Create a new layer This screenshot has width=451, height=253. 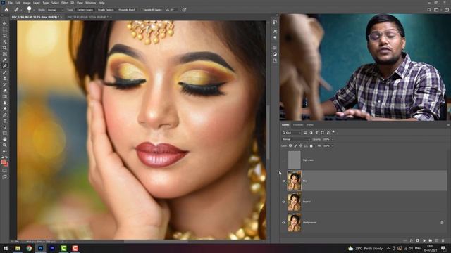click(x=437, y=240)
